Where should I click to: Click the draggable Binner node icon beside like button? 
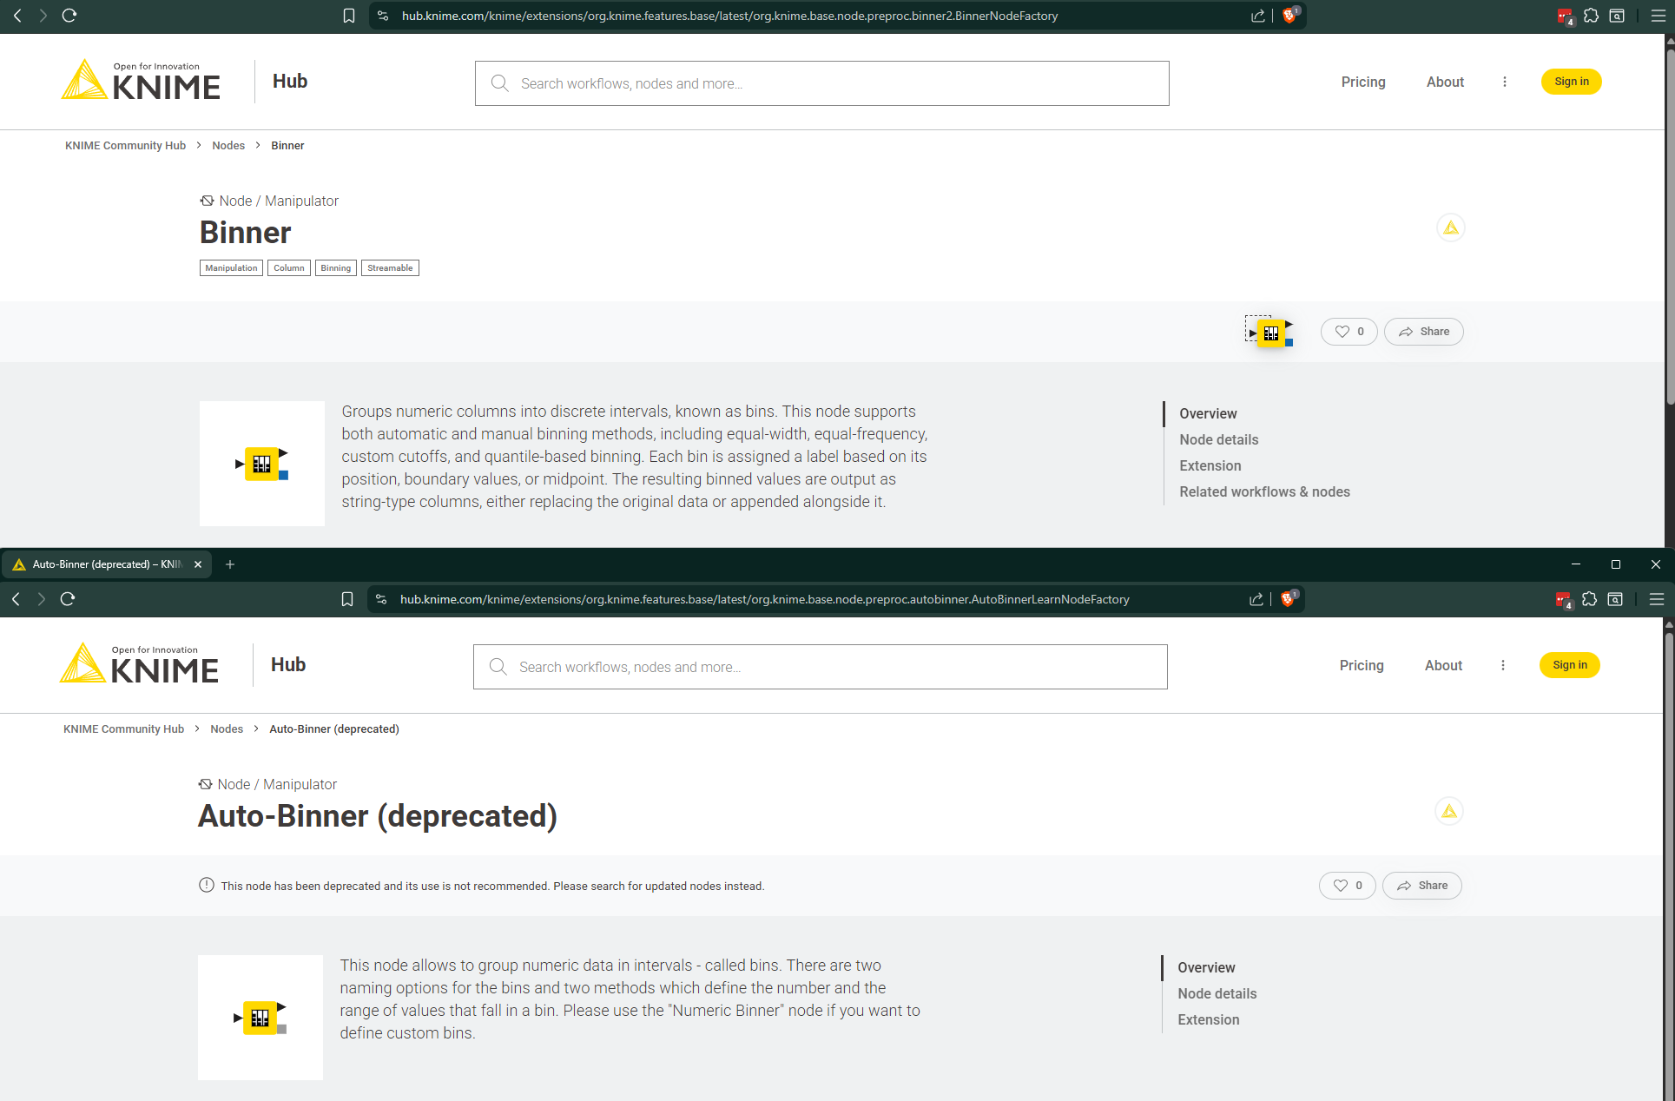[1270, 333]
